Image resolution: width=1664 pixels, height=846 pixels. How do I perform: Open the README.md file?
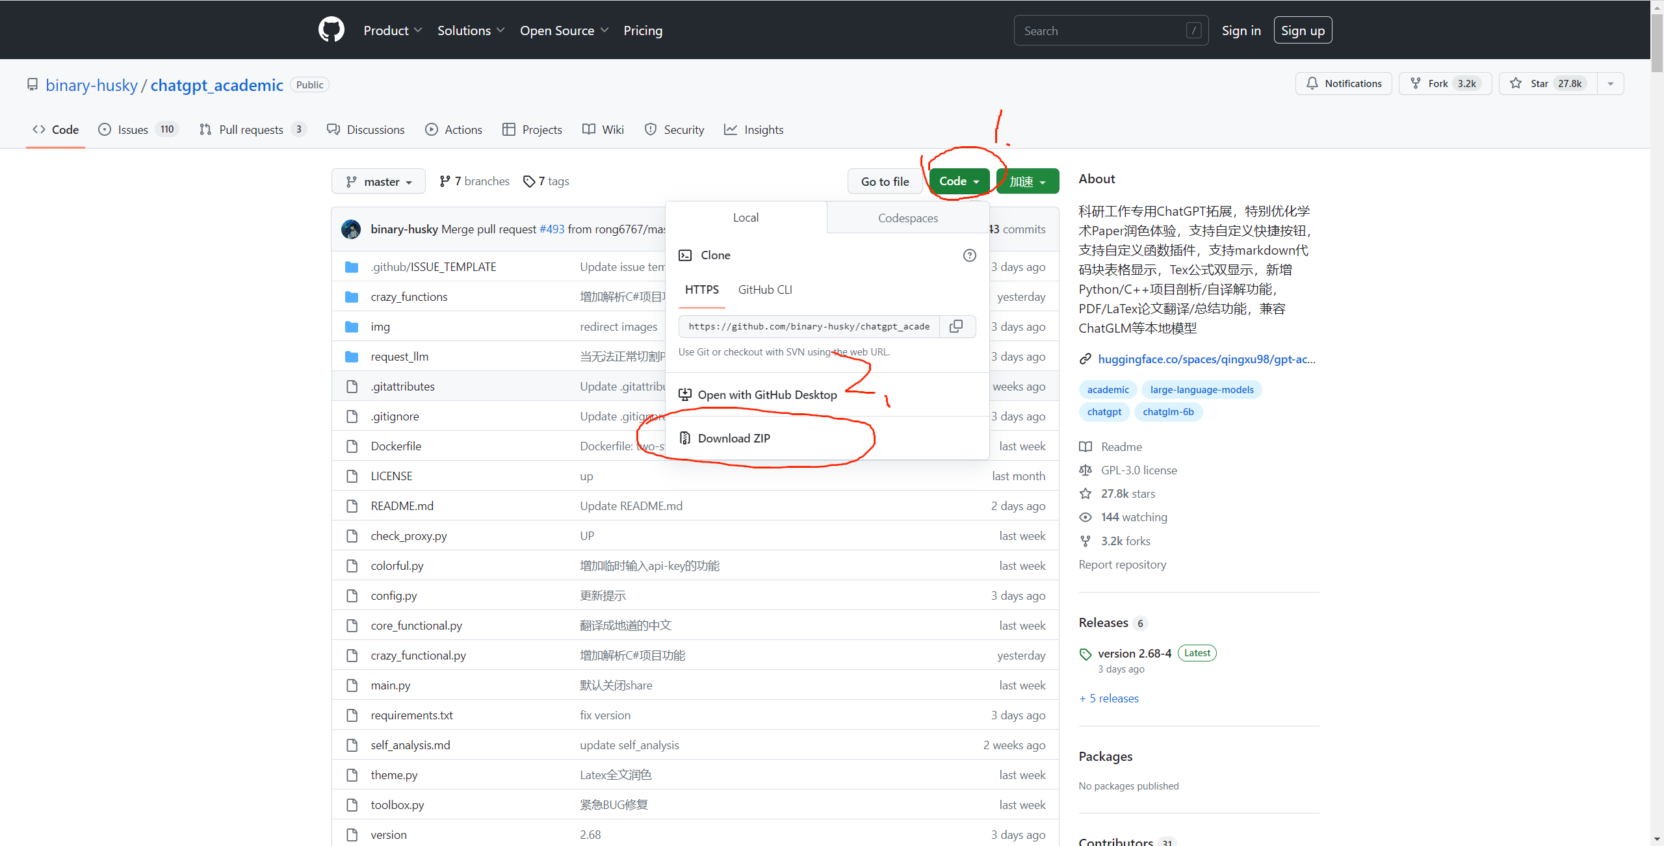coord(402,506)
